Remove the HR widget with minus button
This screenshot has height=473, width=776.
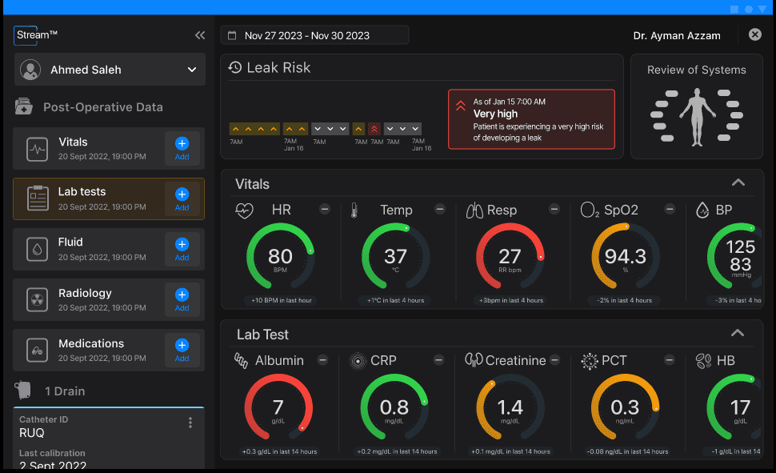click(x=325, y=209)
